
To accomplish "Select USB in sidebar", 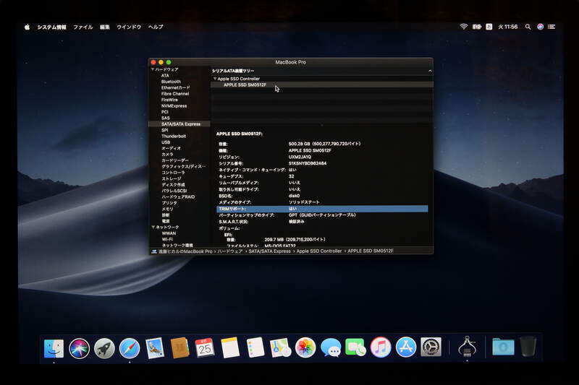I will pos(166,142).
